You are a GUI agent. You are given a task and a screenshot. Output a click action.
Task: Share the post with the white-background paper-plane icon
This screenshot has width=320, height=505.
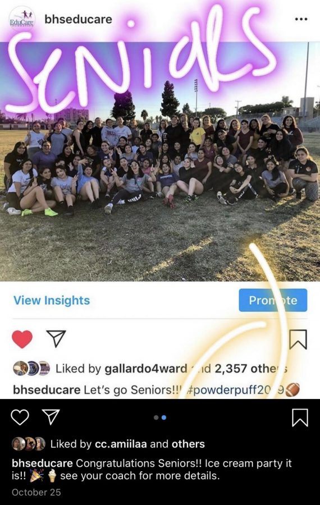click(x=56, y=338)
